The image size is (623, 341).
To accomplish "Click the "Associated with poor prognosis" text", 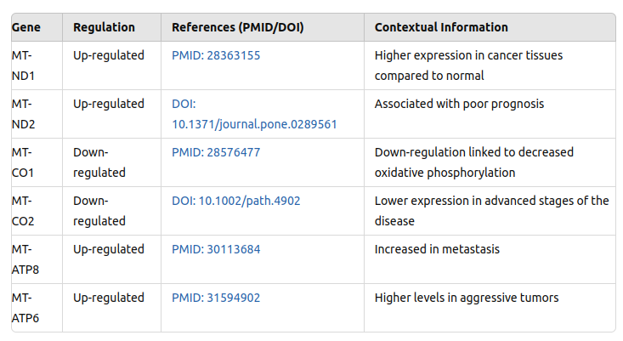I will [459, 104].
